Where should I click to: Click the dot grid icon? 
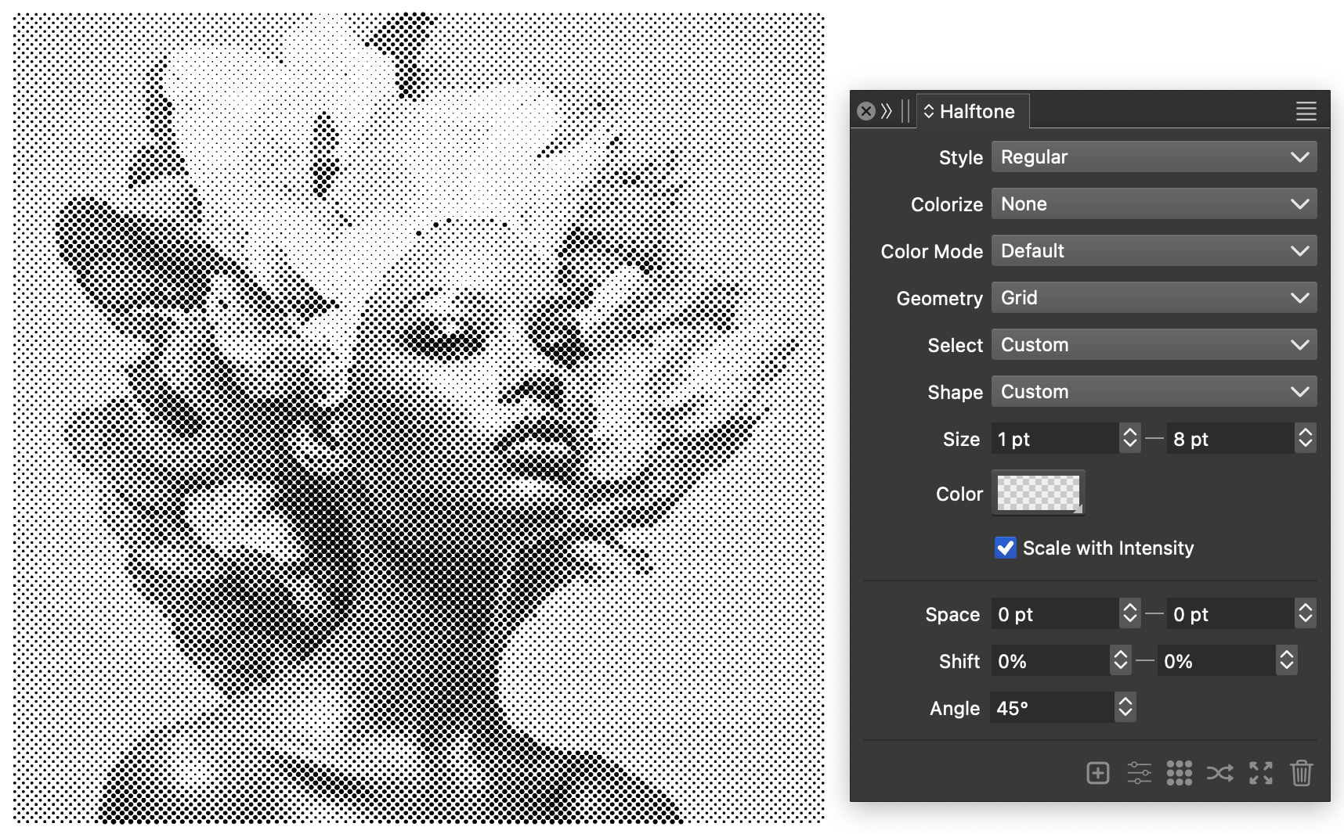point(1179,773)
